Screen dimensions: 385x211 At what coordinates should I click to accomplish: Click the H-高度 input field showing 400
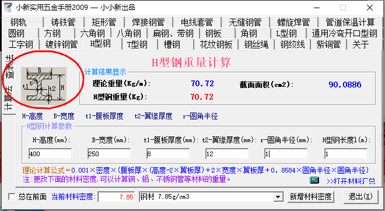click(50, 154)
